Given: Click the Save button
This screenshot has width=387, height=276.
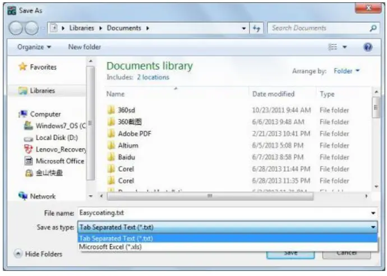Looking at the screenshot, I should coord(291,254).
